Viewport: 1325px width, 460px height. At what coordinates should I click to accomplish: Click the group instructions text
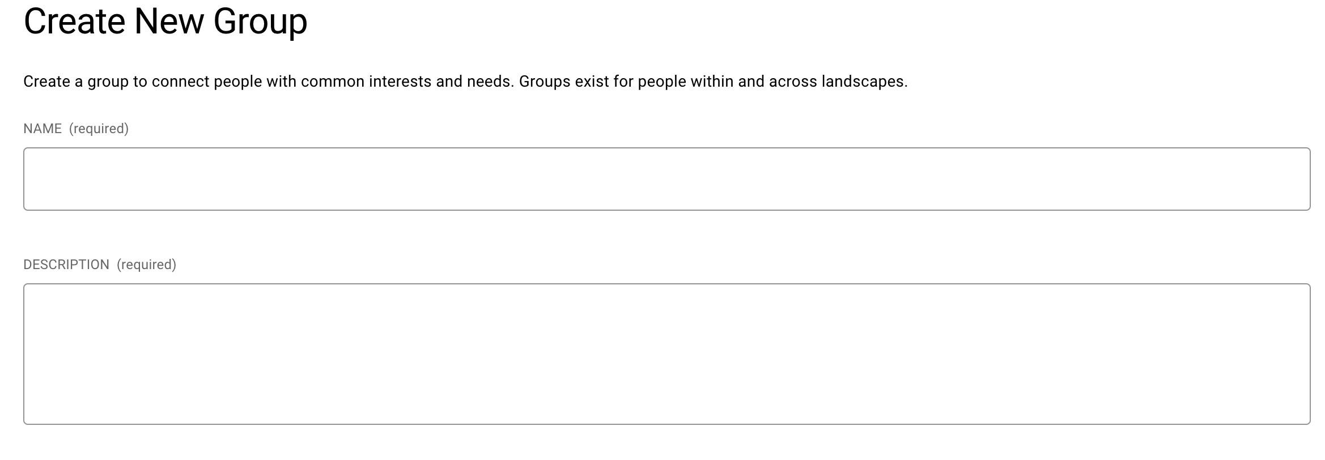point(465,80)
